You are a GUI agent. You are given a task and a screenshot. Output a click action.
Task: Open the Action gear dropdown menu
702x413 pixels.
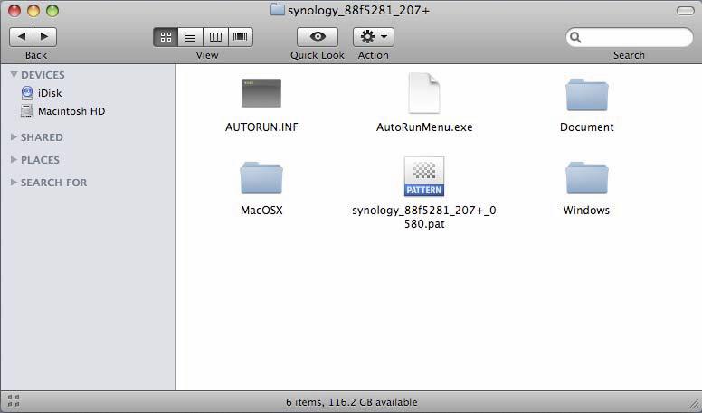tap(374, 37)
